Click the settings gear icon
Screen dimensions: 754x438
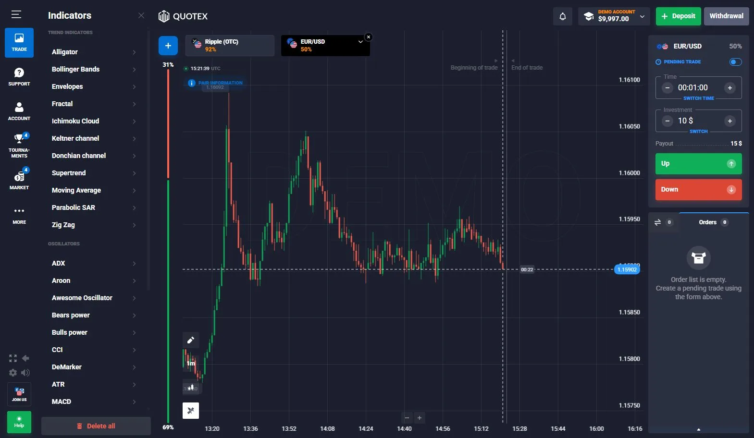click(13, 373)
